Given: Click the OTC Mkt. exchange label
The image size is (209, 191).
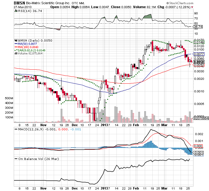Looking at the screenshot, I should [78, 3].
